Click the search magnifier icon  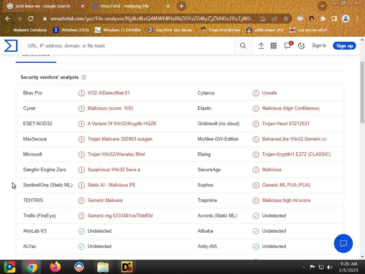[x=243, y=46]
